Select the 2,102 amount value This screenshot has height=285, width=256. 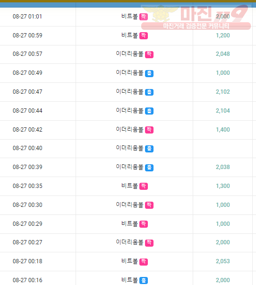[x=223, y=92]
